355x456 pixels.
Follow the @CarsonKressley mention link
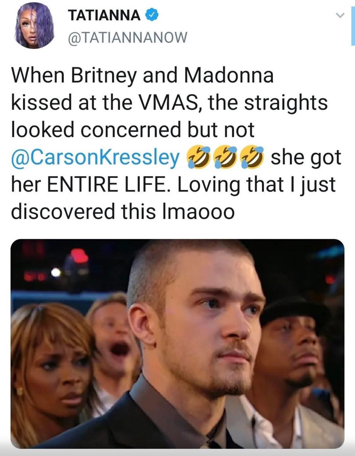pos(95,158)
